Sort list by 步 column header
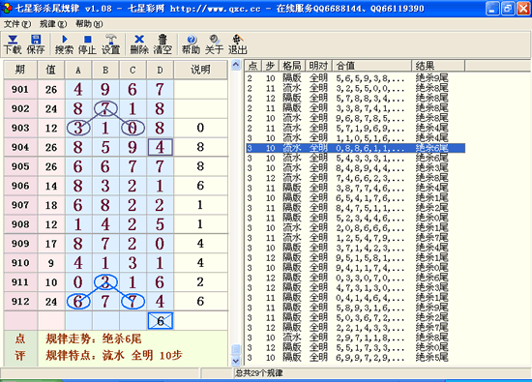 270,66
